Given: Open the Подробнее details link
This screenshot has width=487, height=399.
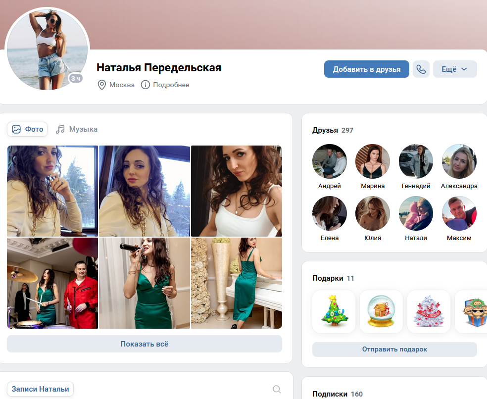Looking at the screenshot, I should coord(171,85).
